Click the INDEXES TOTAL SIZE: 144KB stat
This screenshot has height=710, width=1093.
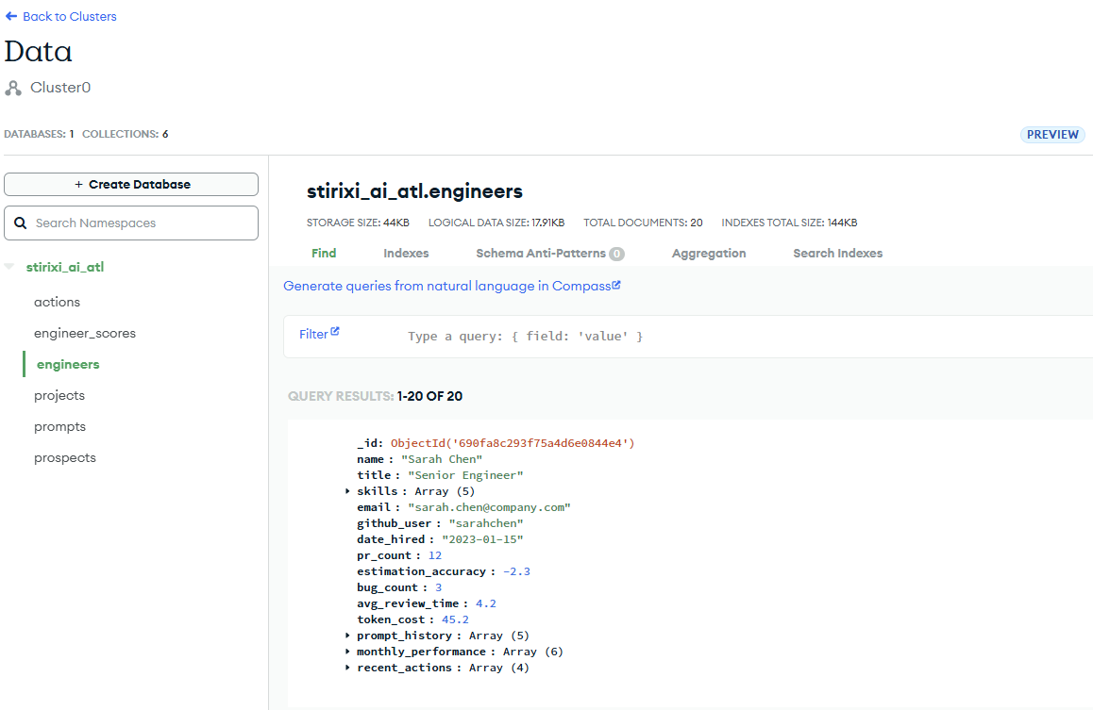point(789,223)
